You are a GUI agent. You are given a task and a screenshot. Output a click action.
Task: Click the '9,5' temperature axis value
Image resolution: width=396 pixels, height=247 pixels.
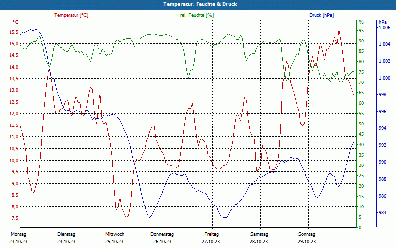pos(15,172)
